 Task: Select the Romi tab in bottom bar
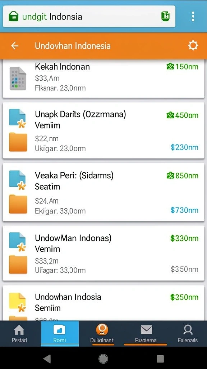point(60,334)
